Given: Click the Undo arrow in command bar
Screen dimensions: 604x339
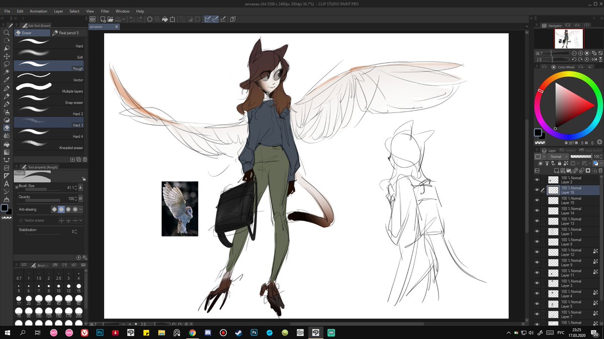Looking at the screenshot, I should [131, 19].
